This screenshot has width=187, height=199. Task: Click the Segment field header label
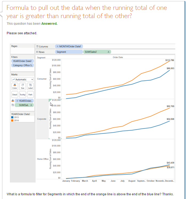[x=41, y=58]
